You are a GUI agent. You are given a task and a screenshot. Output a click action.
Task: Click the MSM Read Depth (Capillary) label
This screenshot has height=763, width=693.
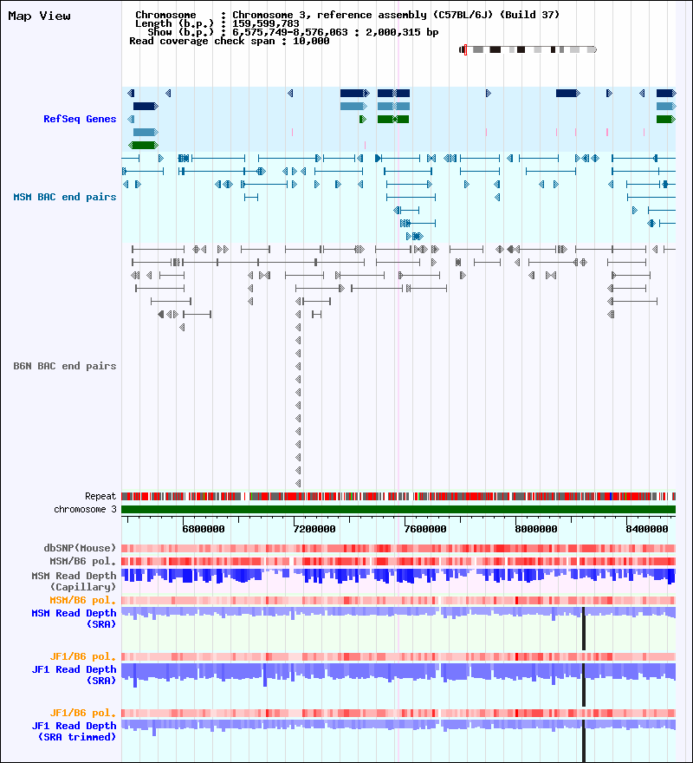pos(74,581)
